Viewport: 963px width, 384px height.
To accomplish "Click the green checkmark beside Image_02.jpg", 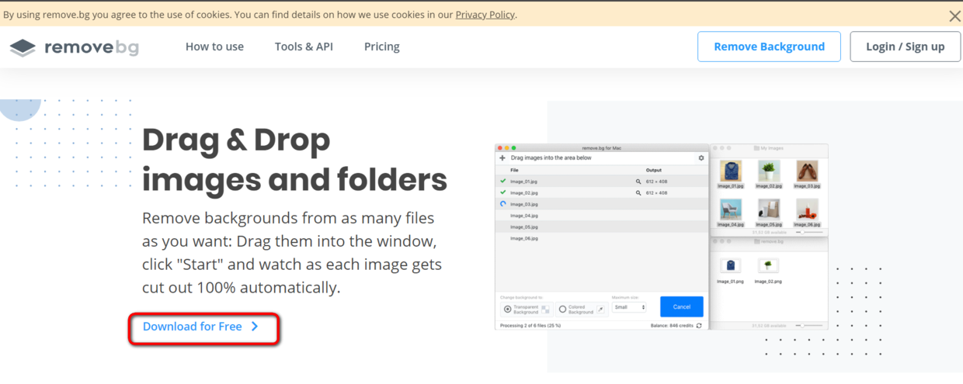I will [x=503, y=192].
